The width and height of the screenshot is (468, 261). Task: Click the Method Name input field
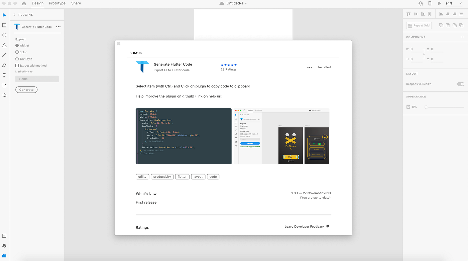pyautogui.click(x=37, y=79)
